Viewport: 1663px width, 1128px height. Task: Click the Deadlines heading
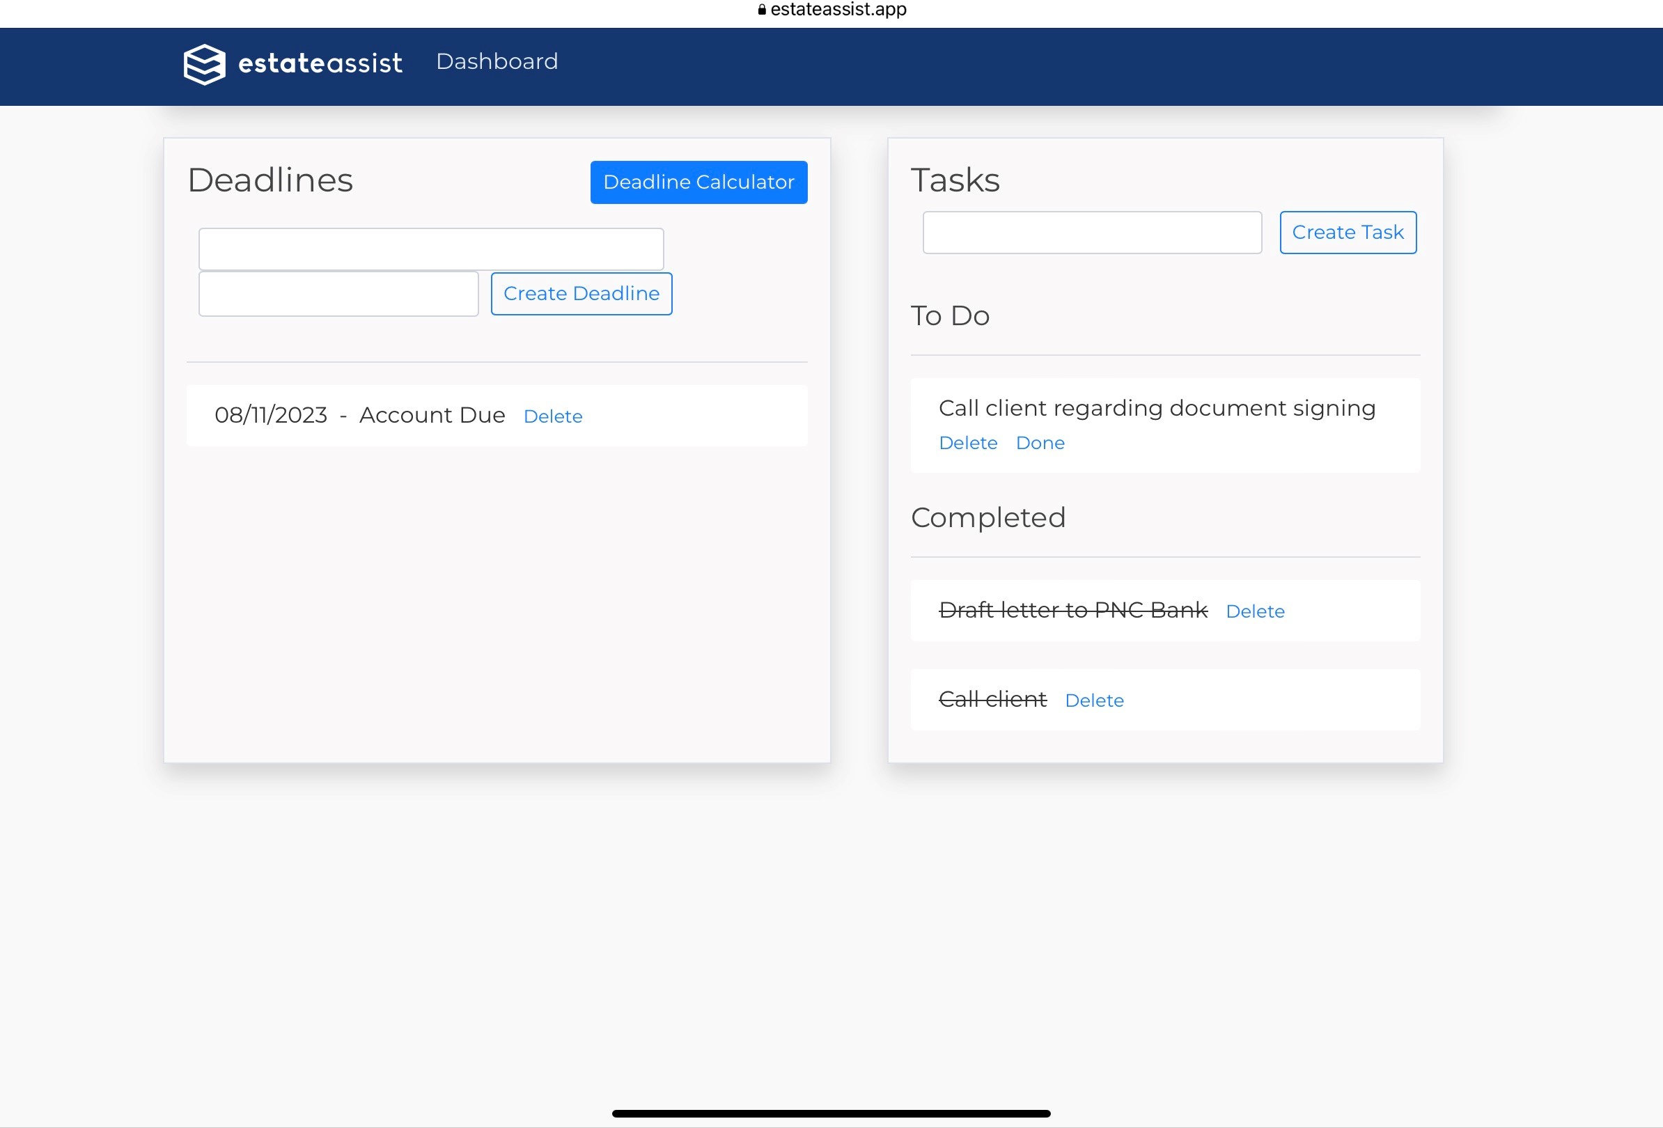[270, 180]
